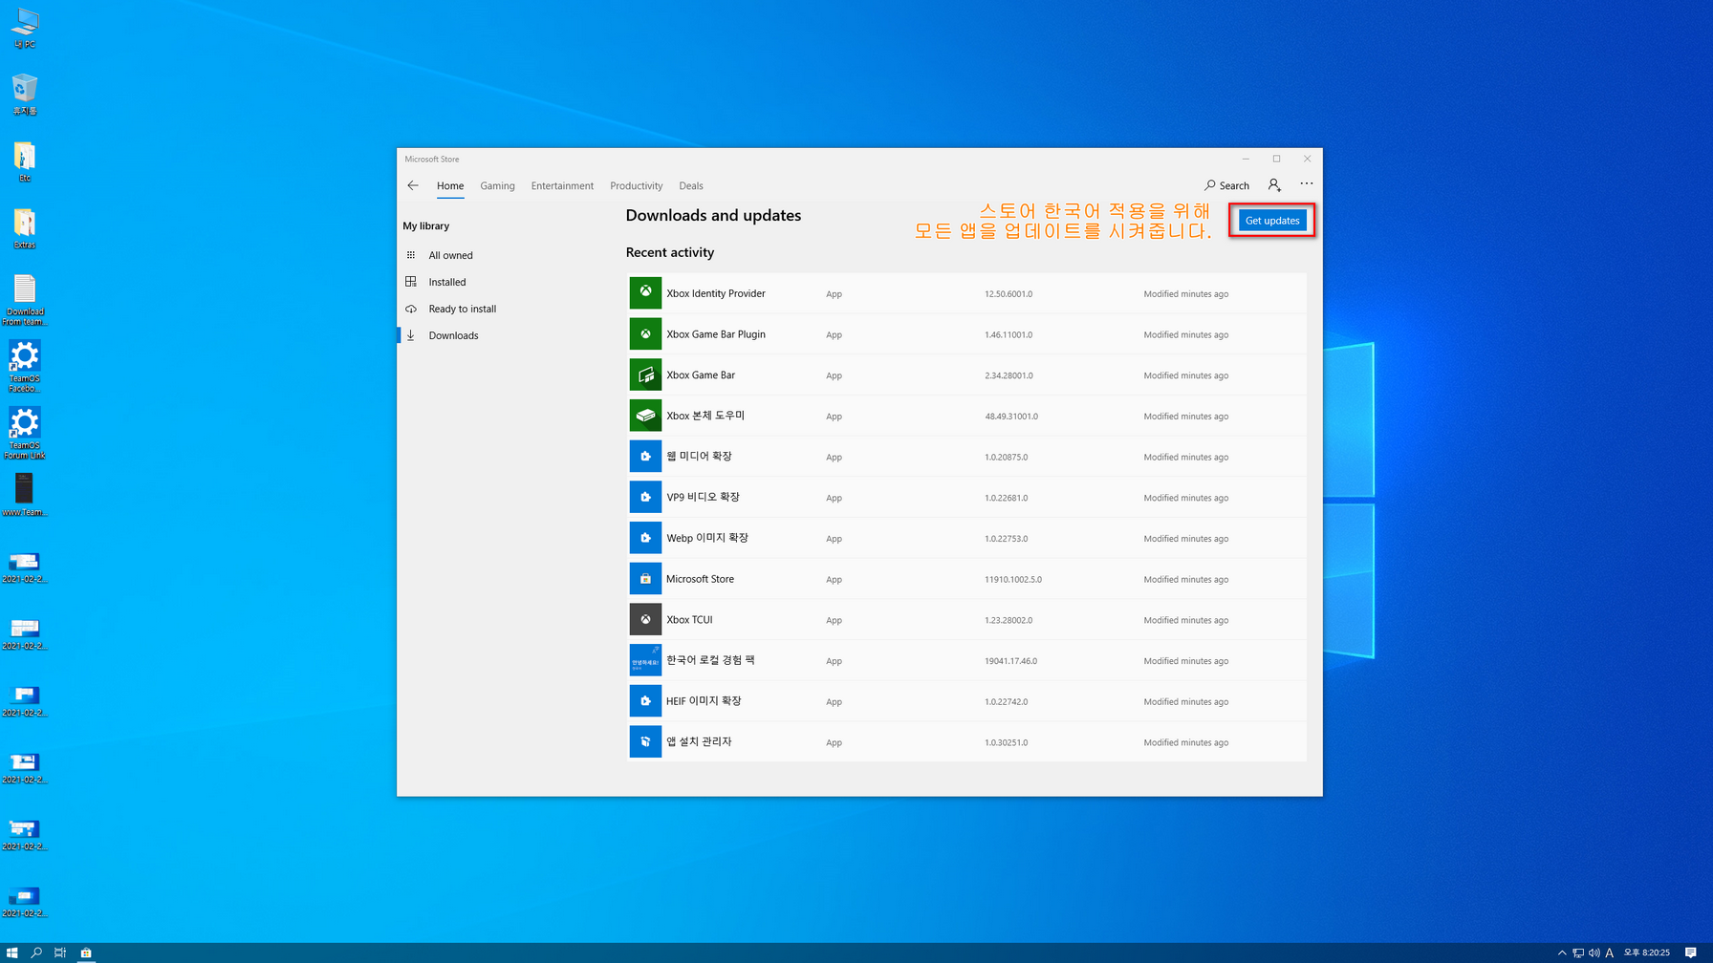Image resolution: width=1713 pixels, height=963 pixels.
Task: Go back with the back arrow
Action: 413,185
